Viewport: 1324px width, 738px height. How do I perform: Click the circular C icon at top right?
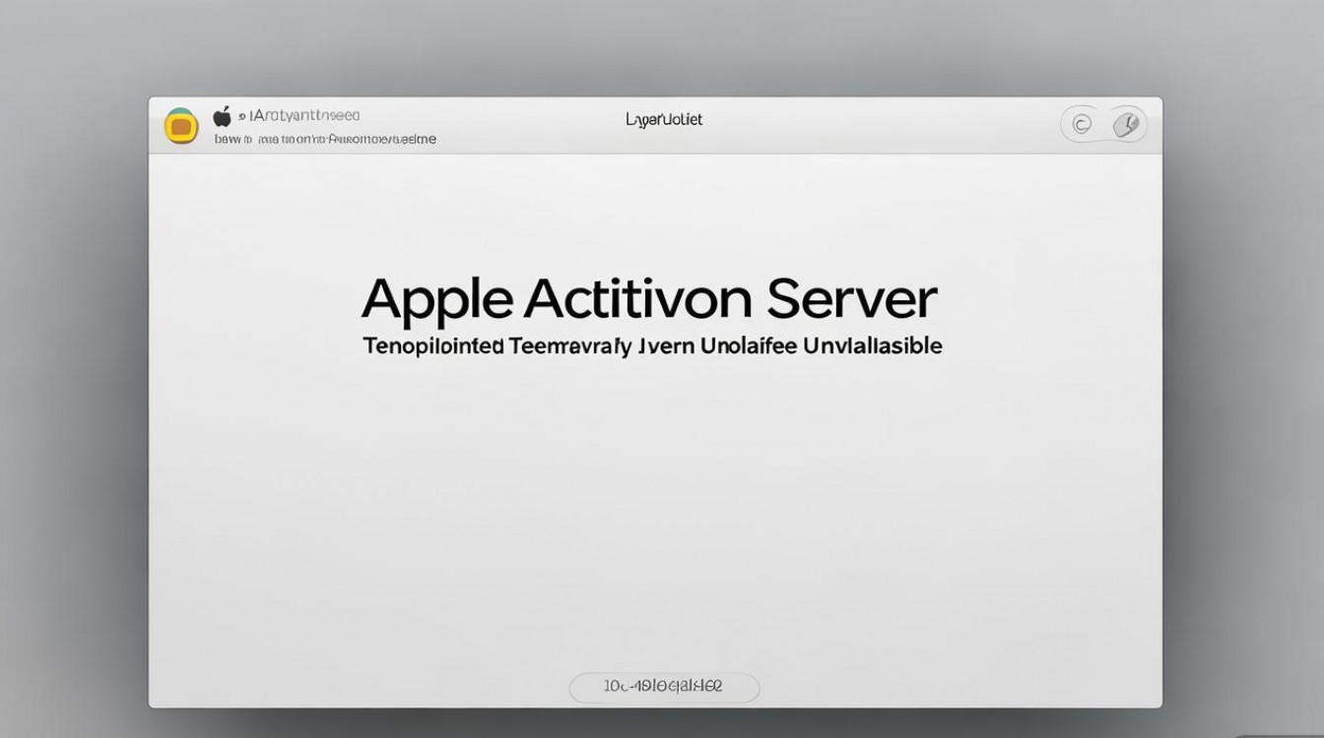coord(1082,124)
